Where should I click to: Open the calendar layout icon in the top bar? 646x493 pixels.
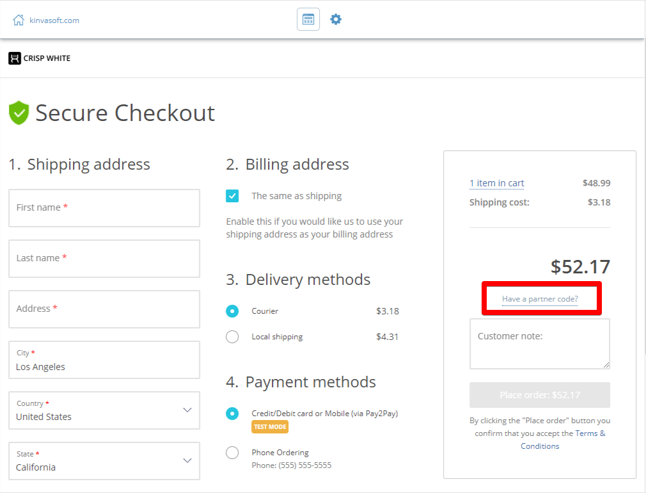coord(308,19)
